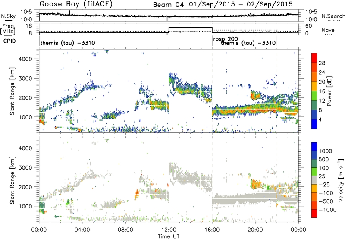Pick the red top segment of the Power colorbar
Screen dimensions: 345x239
314,58
